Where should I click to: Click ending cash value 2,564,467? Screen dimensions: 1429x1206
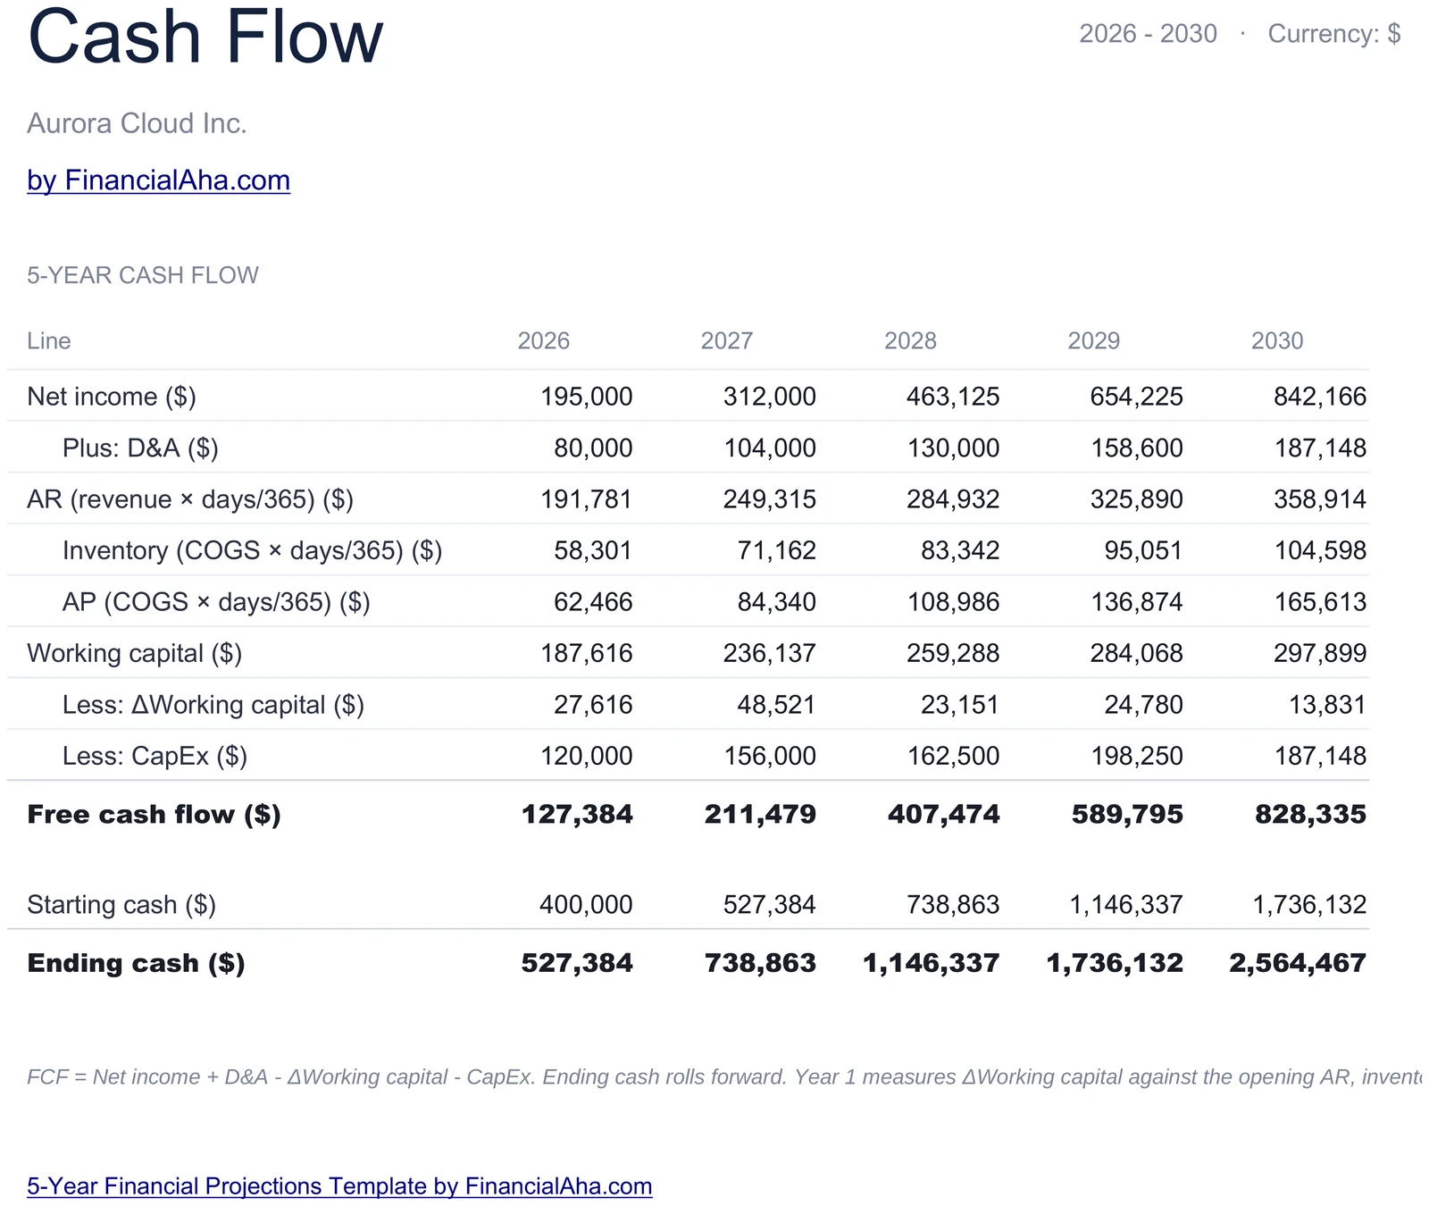pyautogui.click(x=1298, y=962)
